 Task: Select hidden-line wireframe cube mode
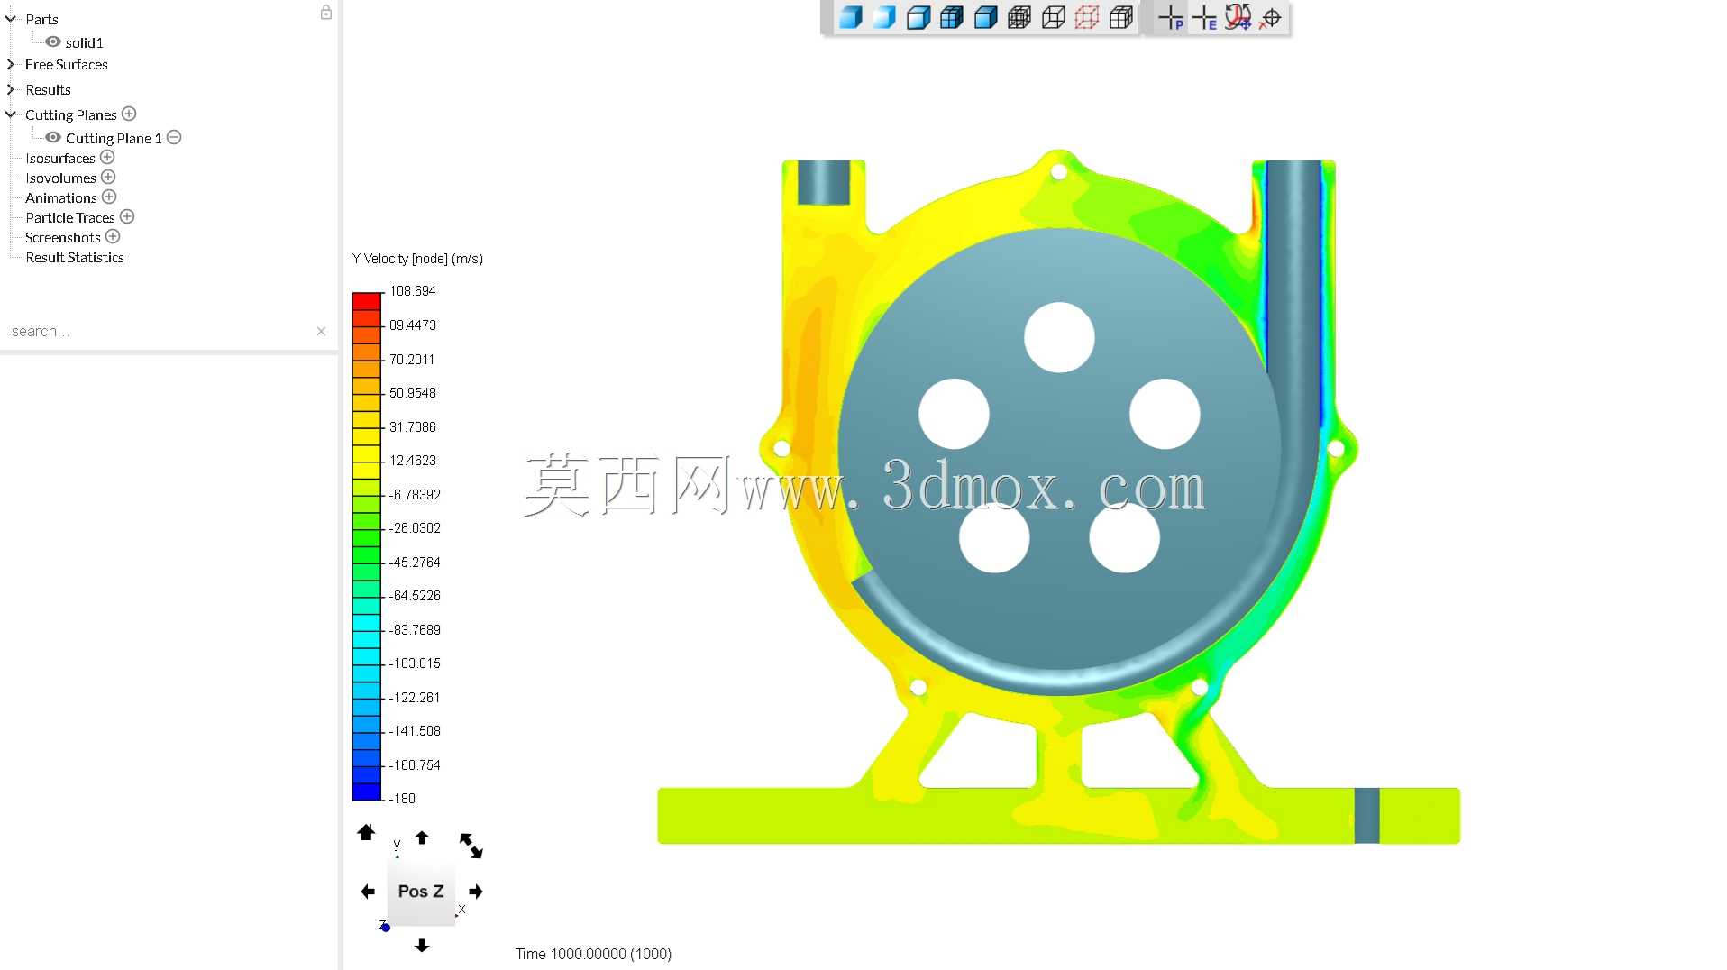click(1053, 17)
